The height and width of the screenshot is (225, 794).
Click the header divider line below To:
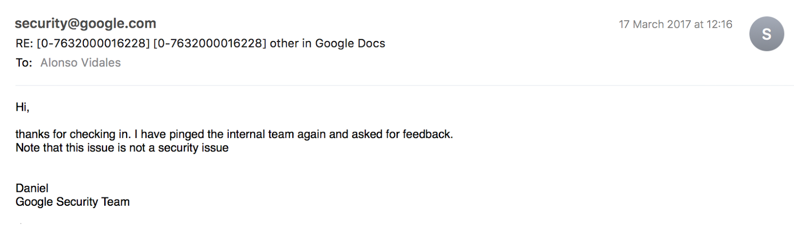pyautogui.click(x=404, y=86)
